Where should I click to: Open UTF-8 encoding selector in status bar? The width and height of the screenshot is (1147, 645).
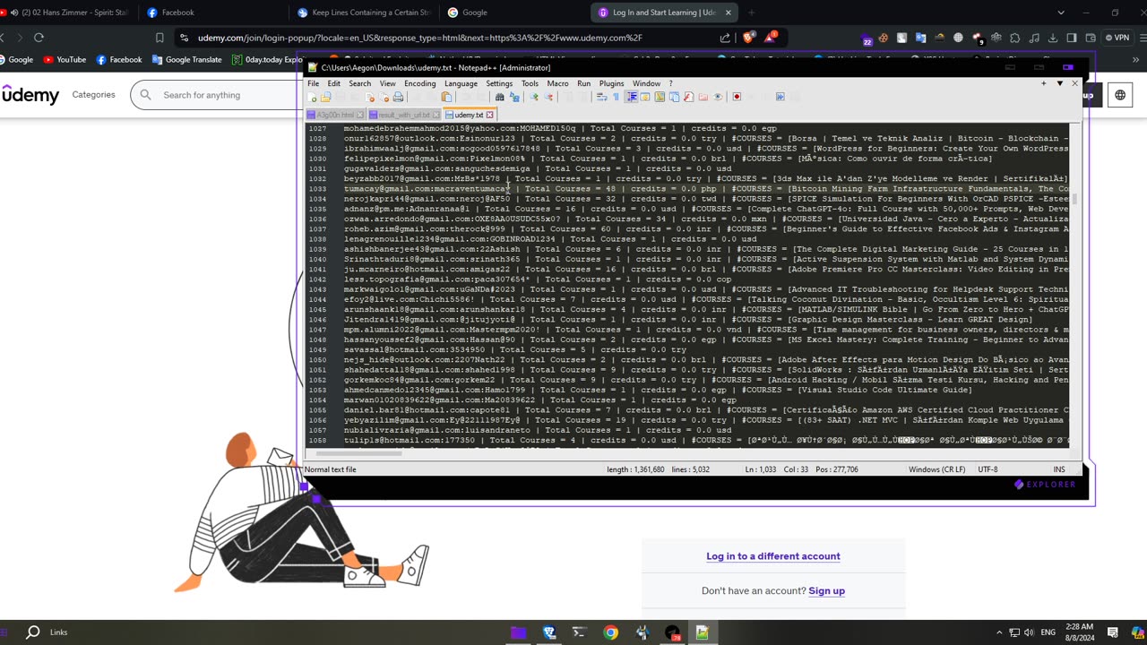987,469
